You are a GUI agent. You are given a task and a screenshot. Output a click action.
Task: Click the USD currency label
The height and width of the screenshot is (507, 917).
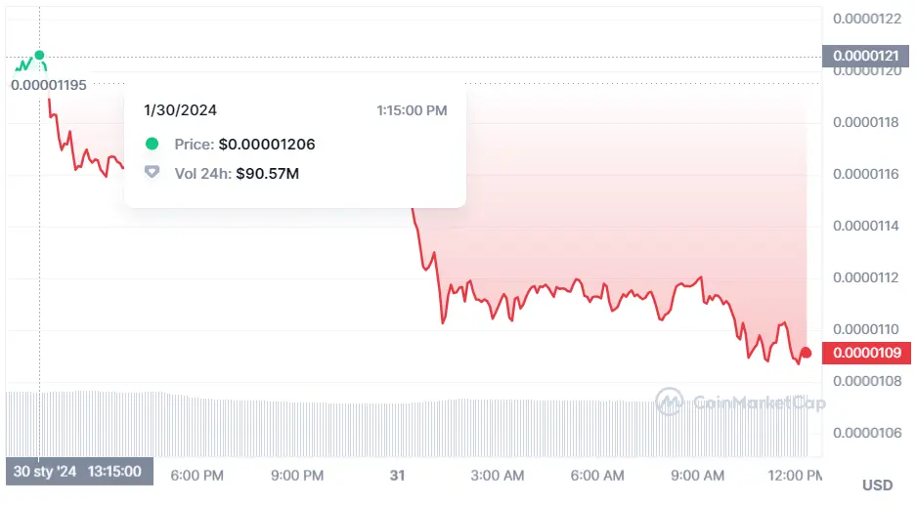tap(877, 485)
